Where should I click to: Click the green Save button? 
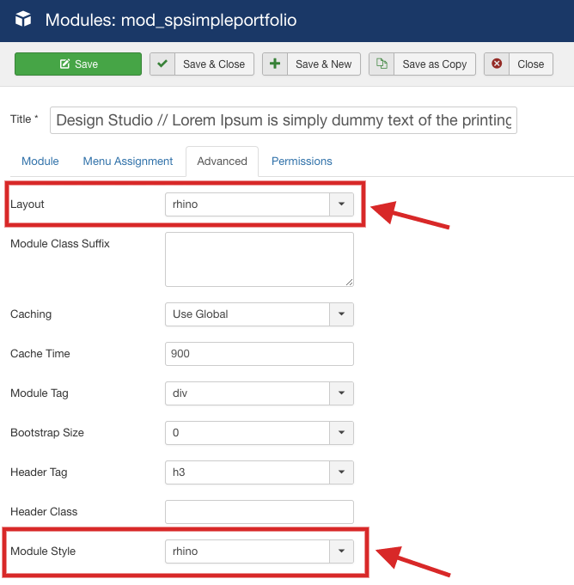coord(78,64)
